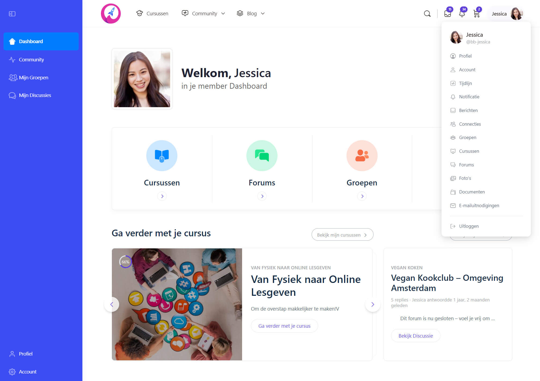This screenshot has width=540, height=381.
Task: Choose E-mailuitnodigingen menu entry
Action: point(479,206)
